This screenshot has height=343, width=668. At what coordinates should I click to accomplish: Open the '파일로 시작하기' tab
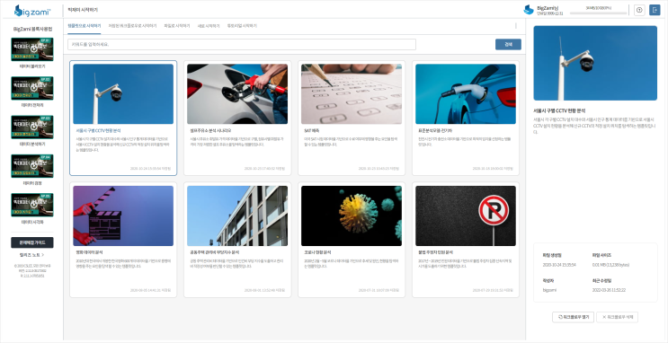point(177,26)
